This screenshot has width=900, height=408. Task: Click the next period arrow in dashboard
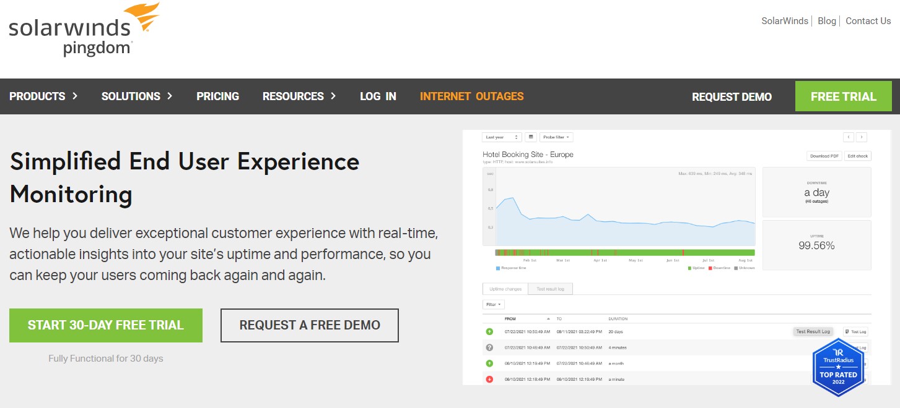coord(861,137)
